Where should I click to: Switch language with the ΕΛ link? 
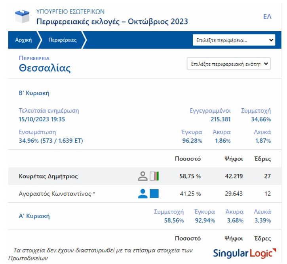pyautogui.click(x=267, y=17)
